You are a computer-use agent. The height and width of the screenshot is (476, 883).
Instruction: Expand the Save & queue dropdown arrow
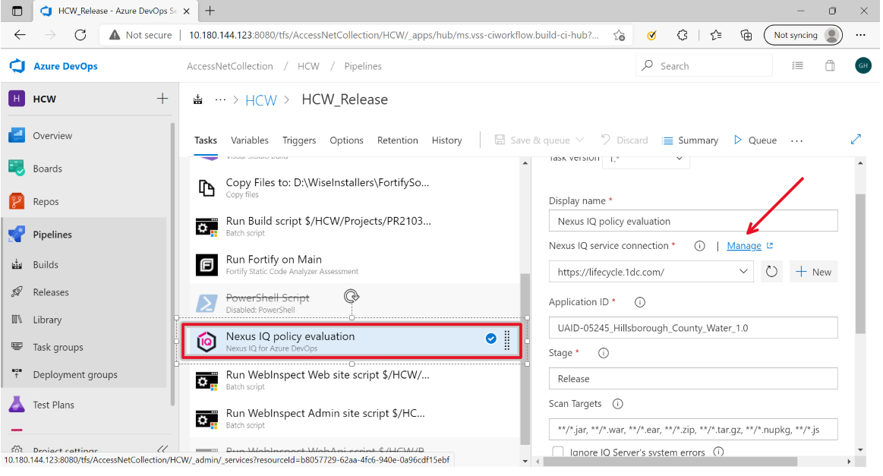[x=579, y=140]
